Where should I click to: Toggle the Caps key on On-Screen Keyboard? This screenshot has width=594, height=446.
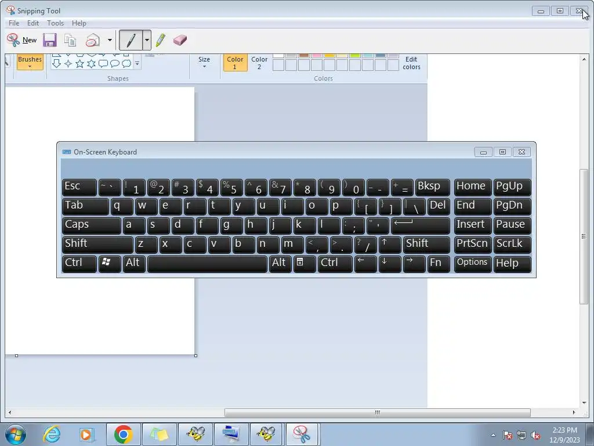click(91, 226)
